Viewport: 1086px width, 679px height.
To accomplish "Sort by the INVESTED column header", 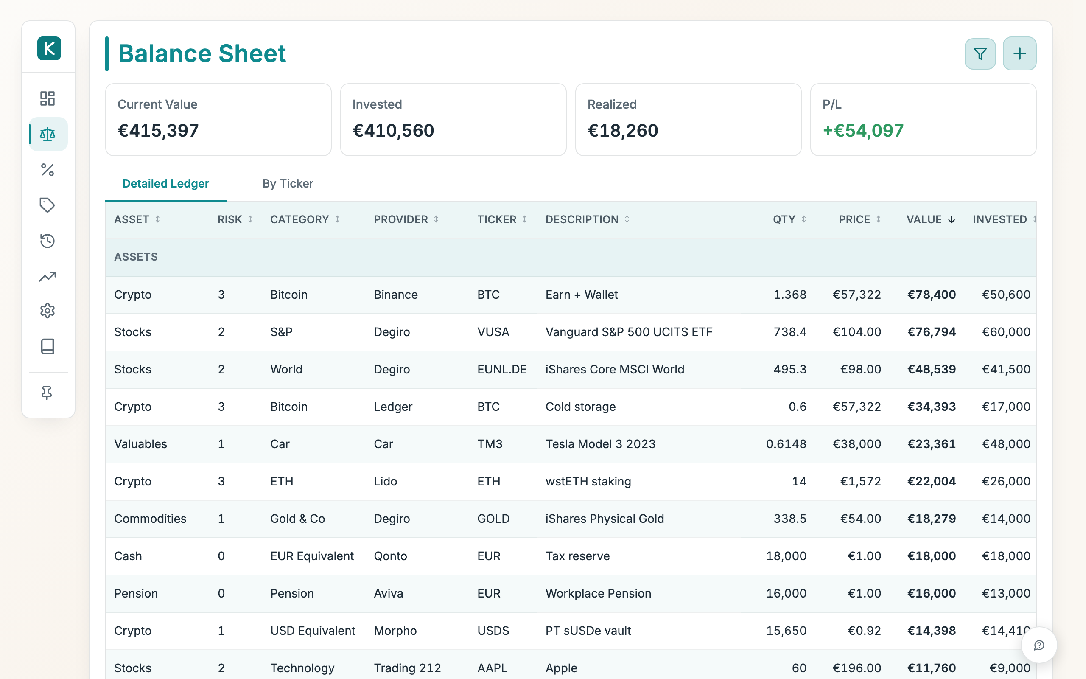I will [1003, 219].
